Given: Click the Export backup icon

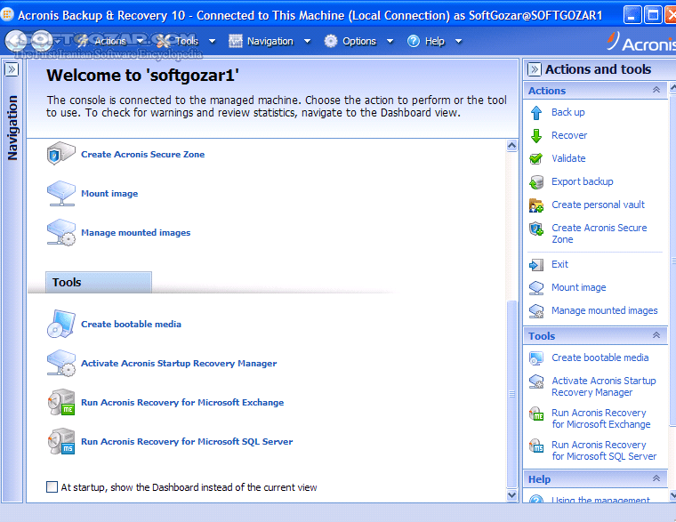Looking at the screenshot, I should coord(535,182).
